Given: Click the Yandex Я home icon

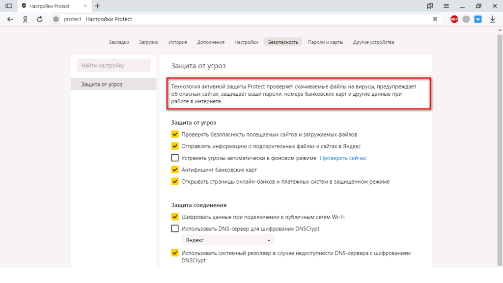Looking at the screenshot, I should click(25, 19).
